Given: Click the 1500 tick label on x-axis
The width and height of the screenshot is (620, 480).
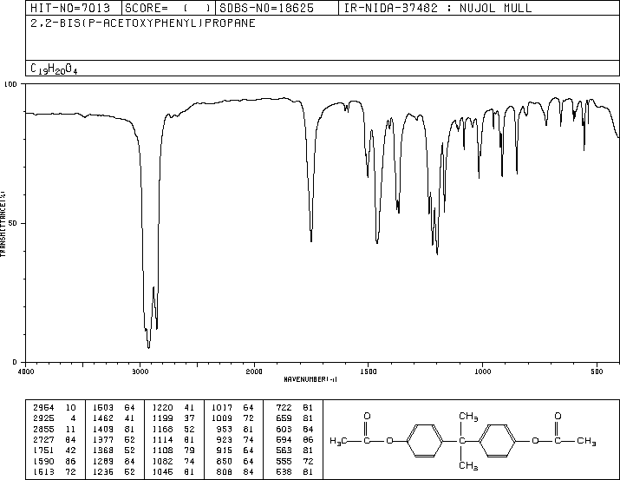Looking at the screenshot, I should click(x=369, y=372).
